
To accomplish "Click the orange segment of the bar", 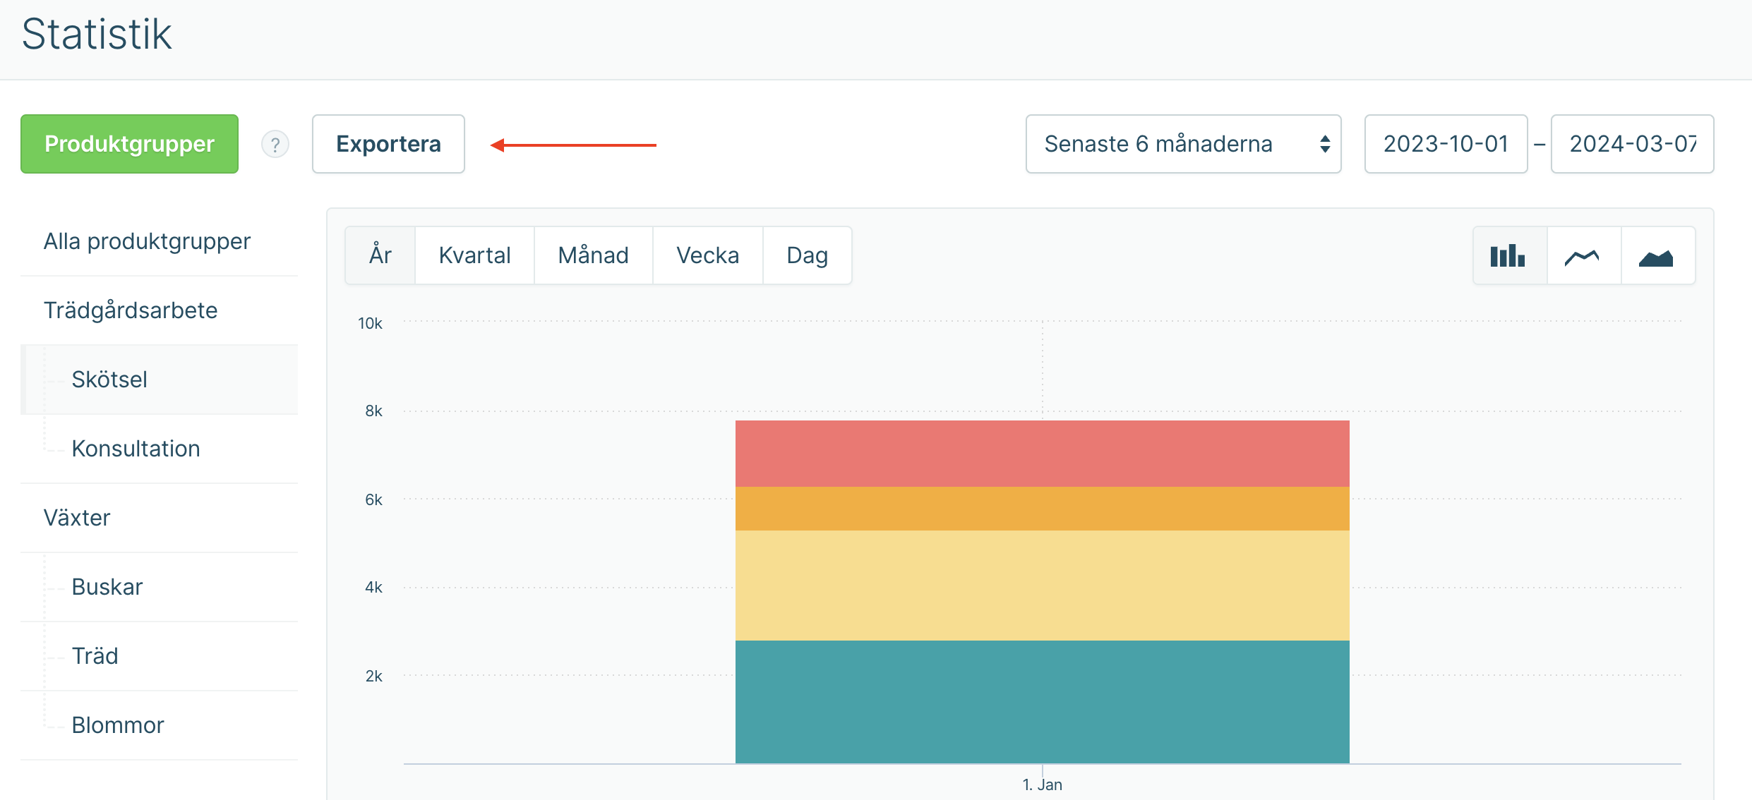I will coord(1042,509).
